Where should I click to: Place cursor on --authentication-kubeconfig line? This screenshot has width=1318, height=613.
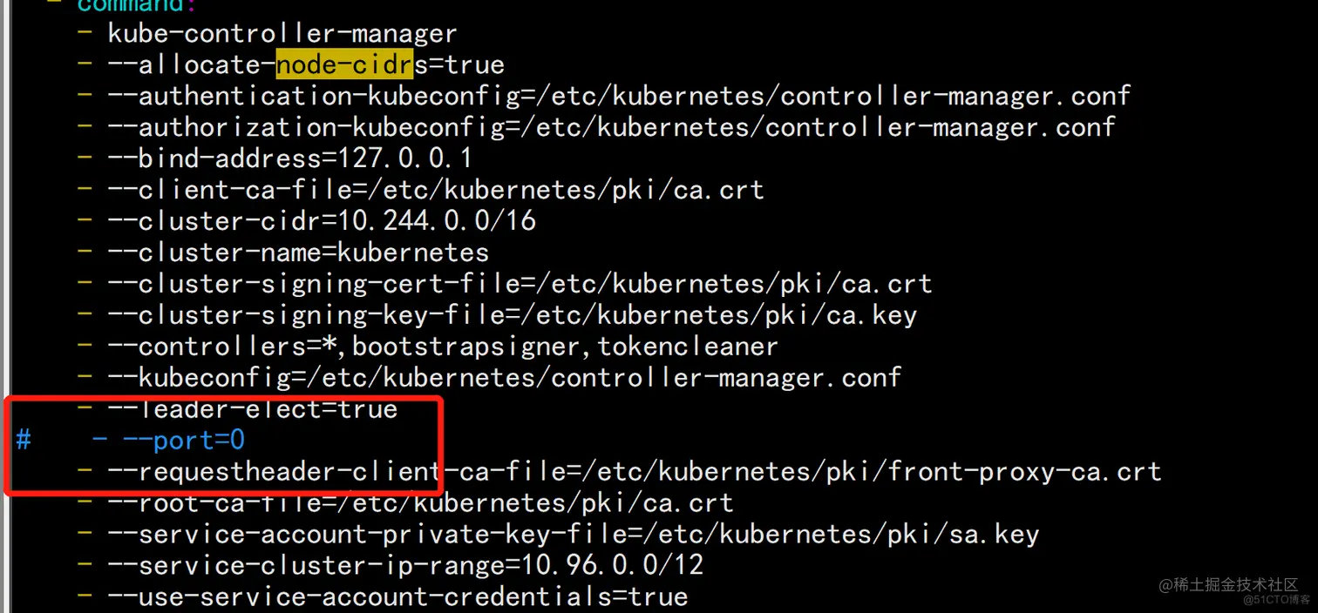pos(619,96)
